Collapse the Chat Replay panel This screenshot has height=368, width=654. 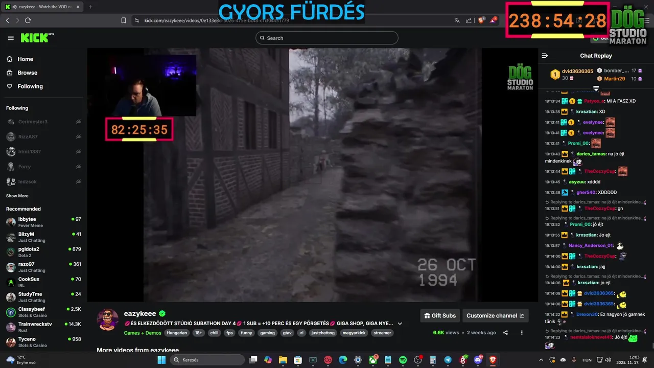point(545,56)
